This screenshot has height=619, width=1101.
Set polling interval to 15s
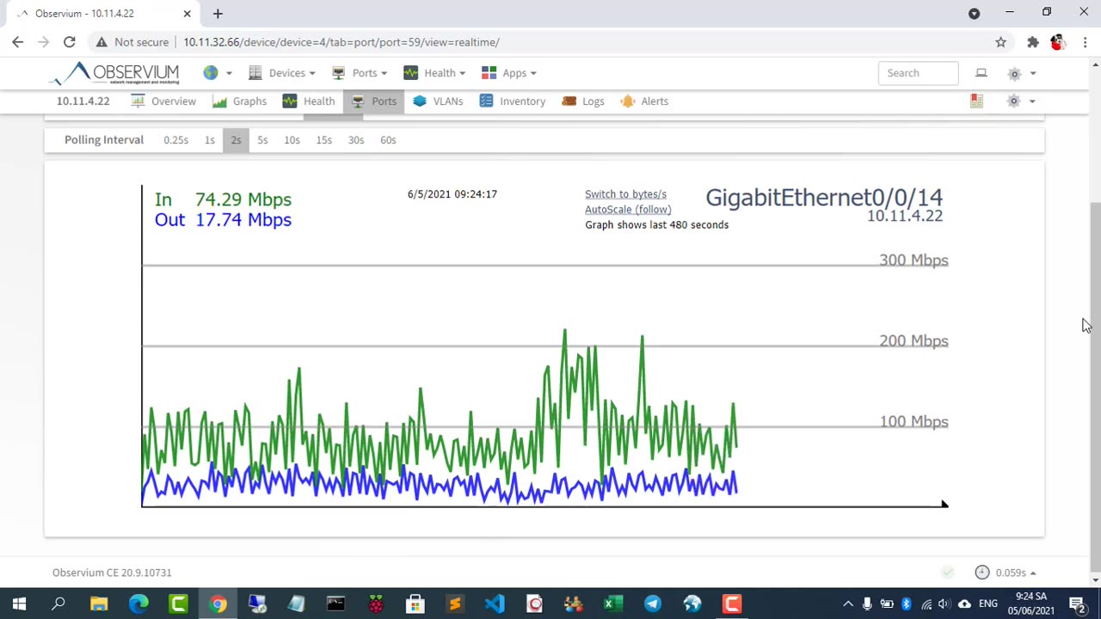pos(323,140)
